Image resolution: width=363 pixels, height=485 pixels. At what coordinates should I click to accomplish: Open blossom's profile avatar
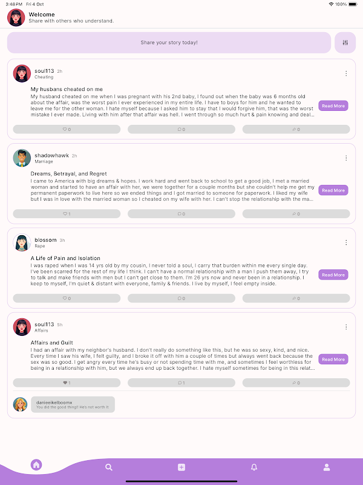22,242
